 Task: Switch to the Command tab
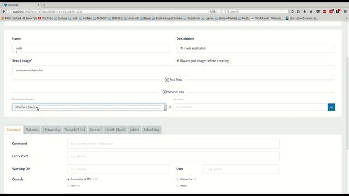click(x=14, y=130)
